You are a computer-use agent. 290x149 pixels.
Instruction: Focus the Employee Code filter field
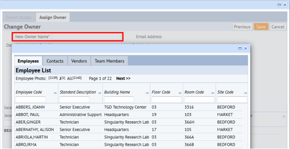pyautogui.click(x=31, y=100)
